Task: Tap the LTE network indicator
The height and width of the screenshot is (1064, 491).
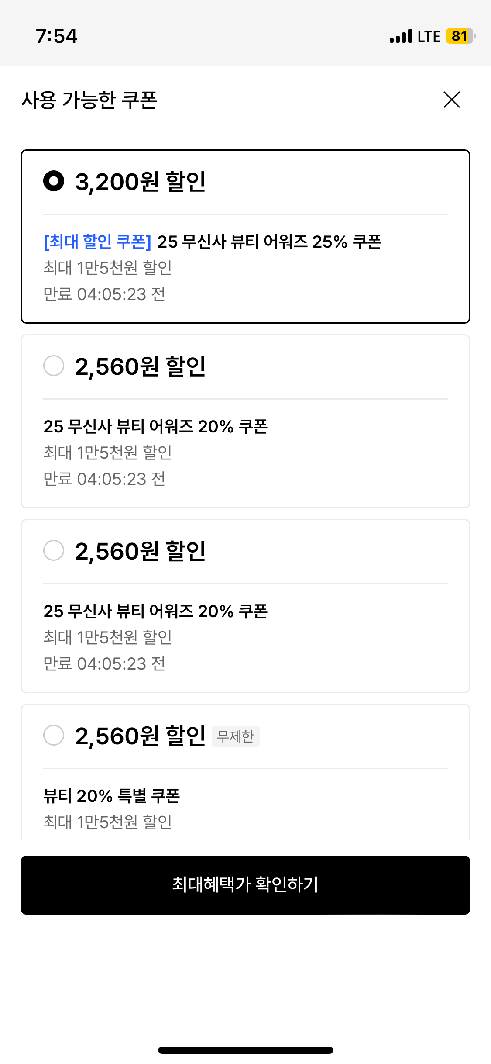Action: [429, 36]
